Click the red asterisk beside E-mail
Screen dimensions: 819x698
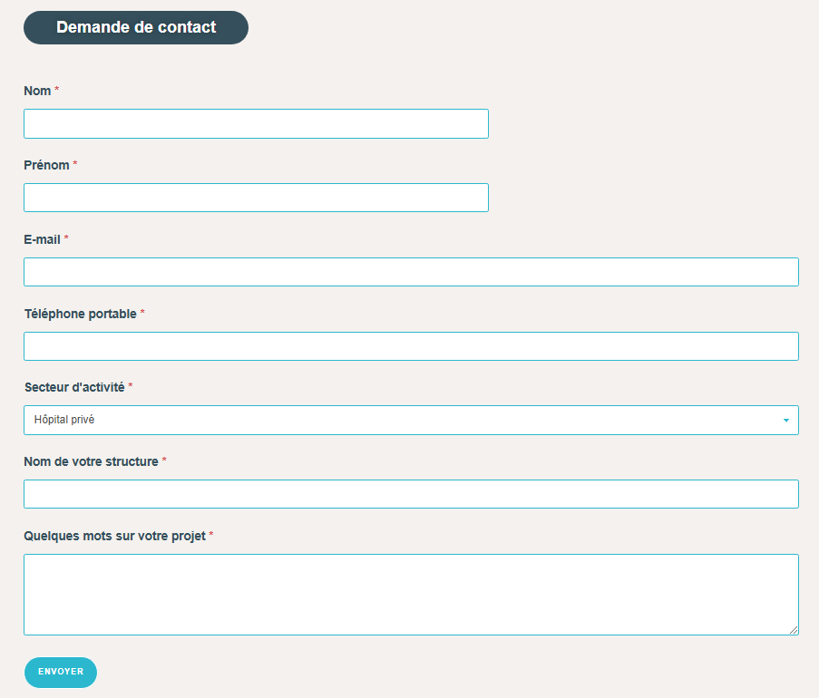point(66,238)
